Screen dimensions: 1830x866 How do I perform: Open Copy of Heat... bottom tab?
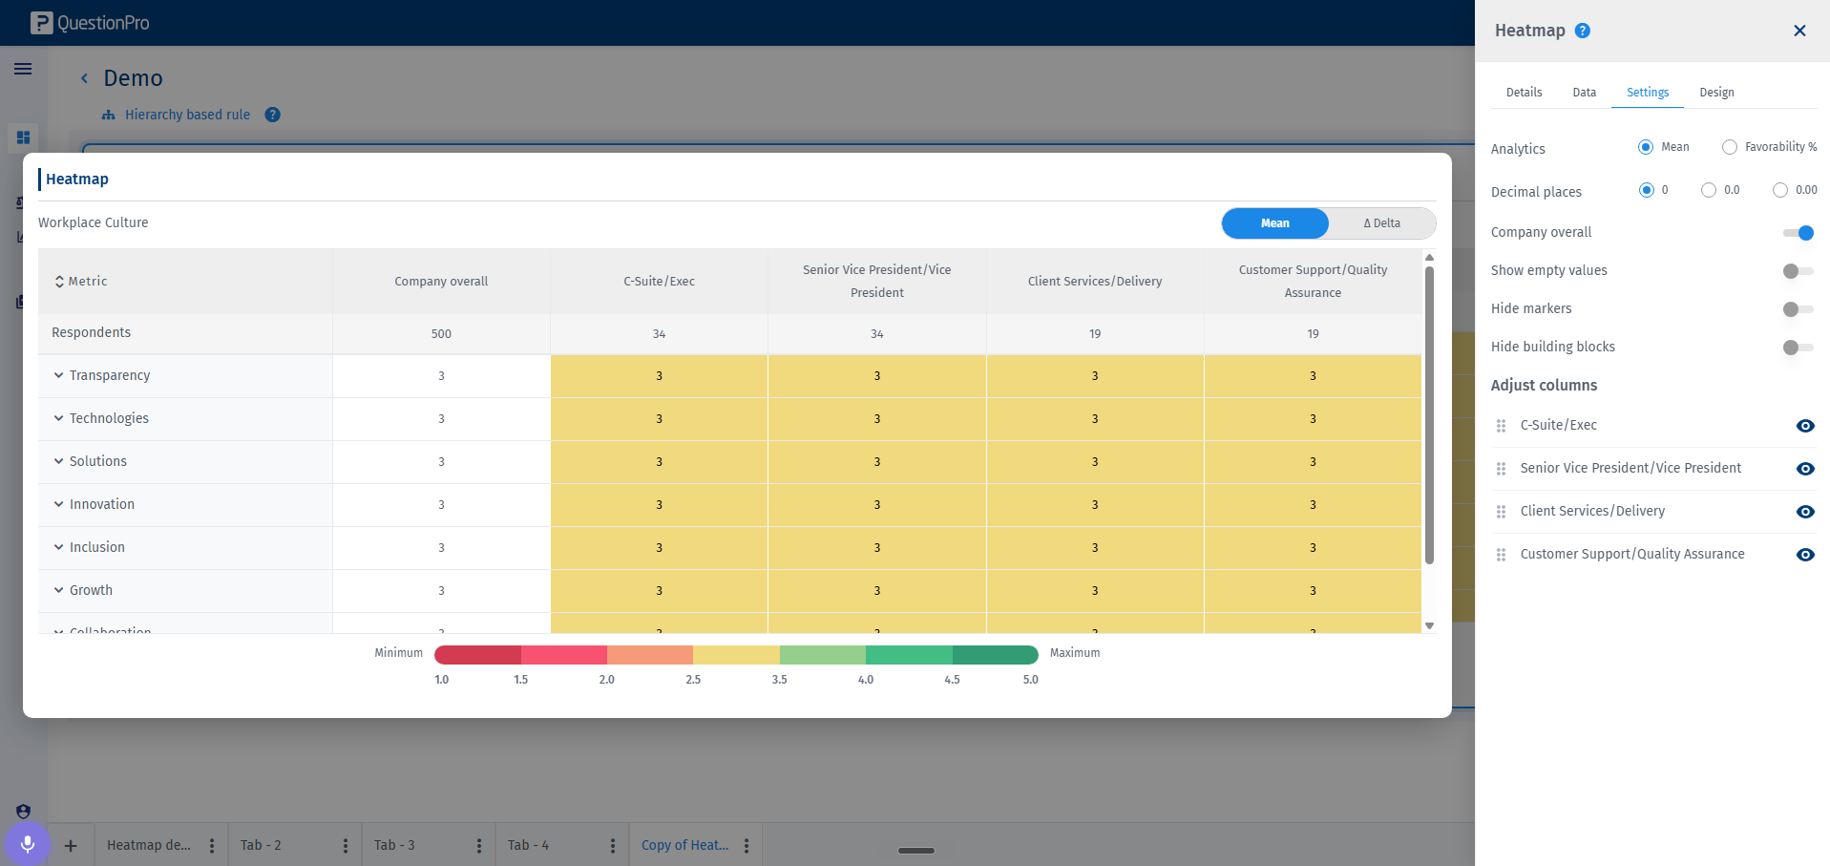[x=684, y=845]
